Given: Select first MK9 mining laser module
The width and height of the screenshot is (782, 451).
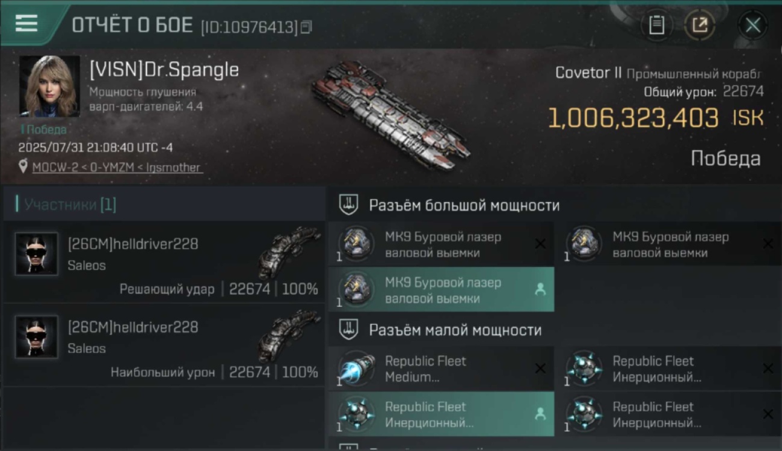Looking at the screenshot, I should (x=441, y=245).
